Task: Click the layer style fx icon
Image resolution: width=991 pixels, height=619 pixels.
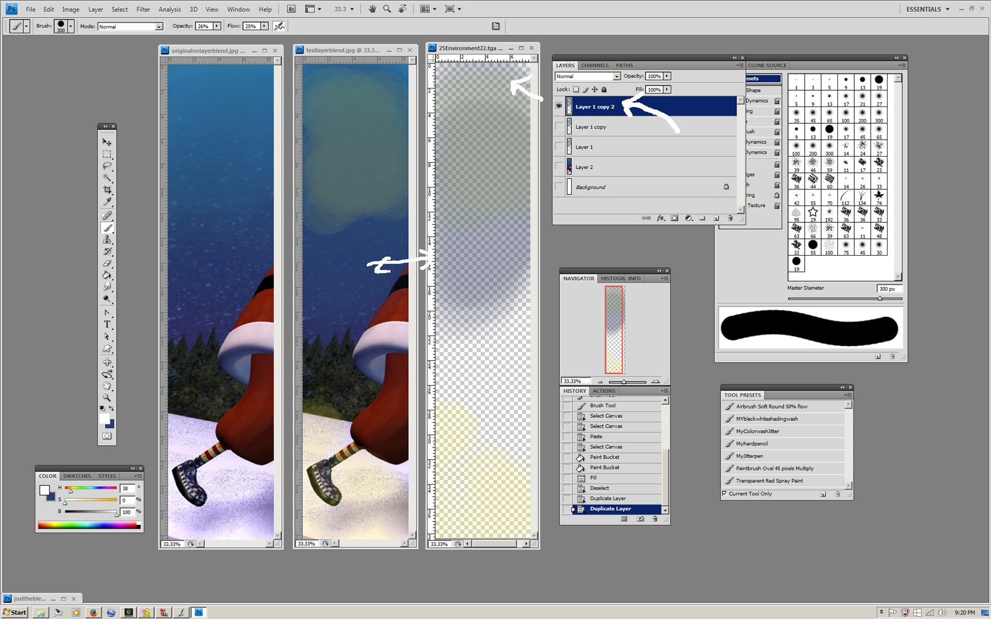Action: coord(661,218)
